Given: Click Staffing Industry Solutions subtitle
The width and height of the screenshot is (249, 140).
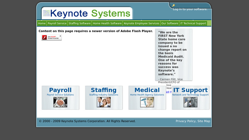Looking at the screenshot, I should [104, 95].
